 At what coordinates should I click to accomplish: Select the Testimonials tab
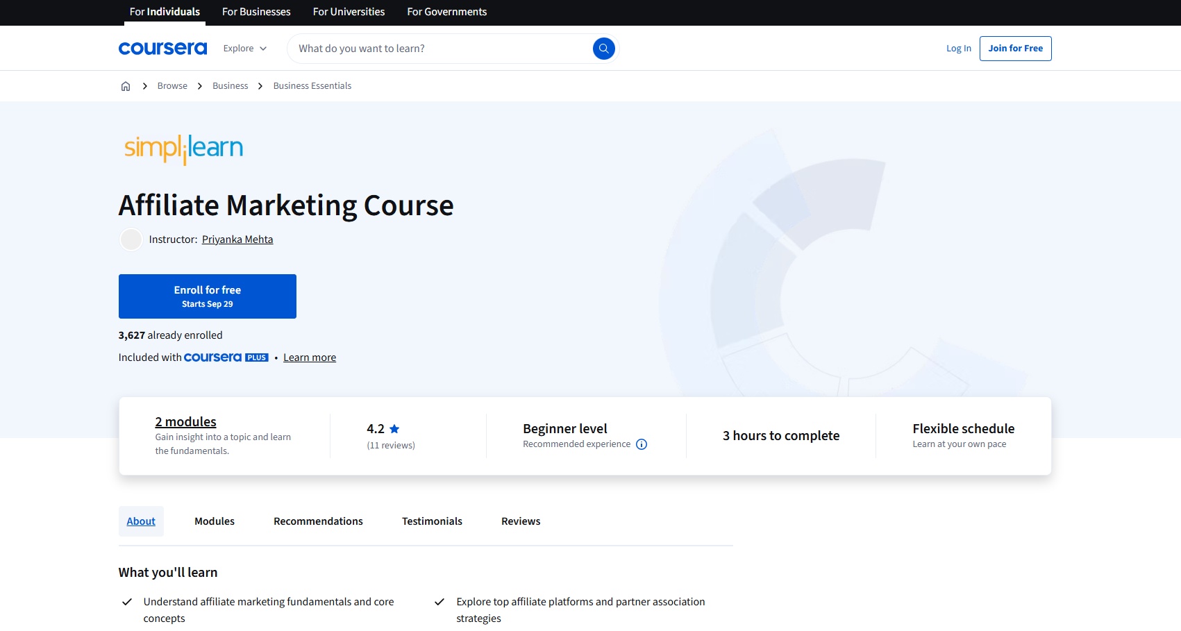pos(432,521)
